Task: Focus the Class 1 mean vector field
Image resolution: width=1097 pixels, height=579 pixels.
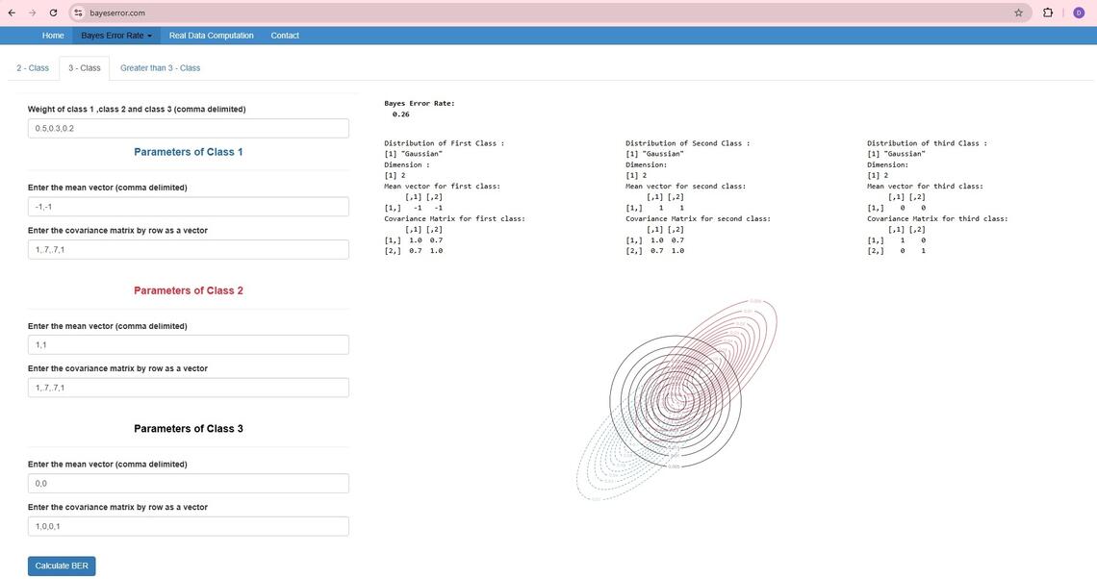Action: tap(188, 207)
